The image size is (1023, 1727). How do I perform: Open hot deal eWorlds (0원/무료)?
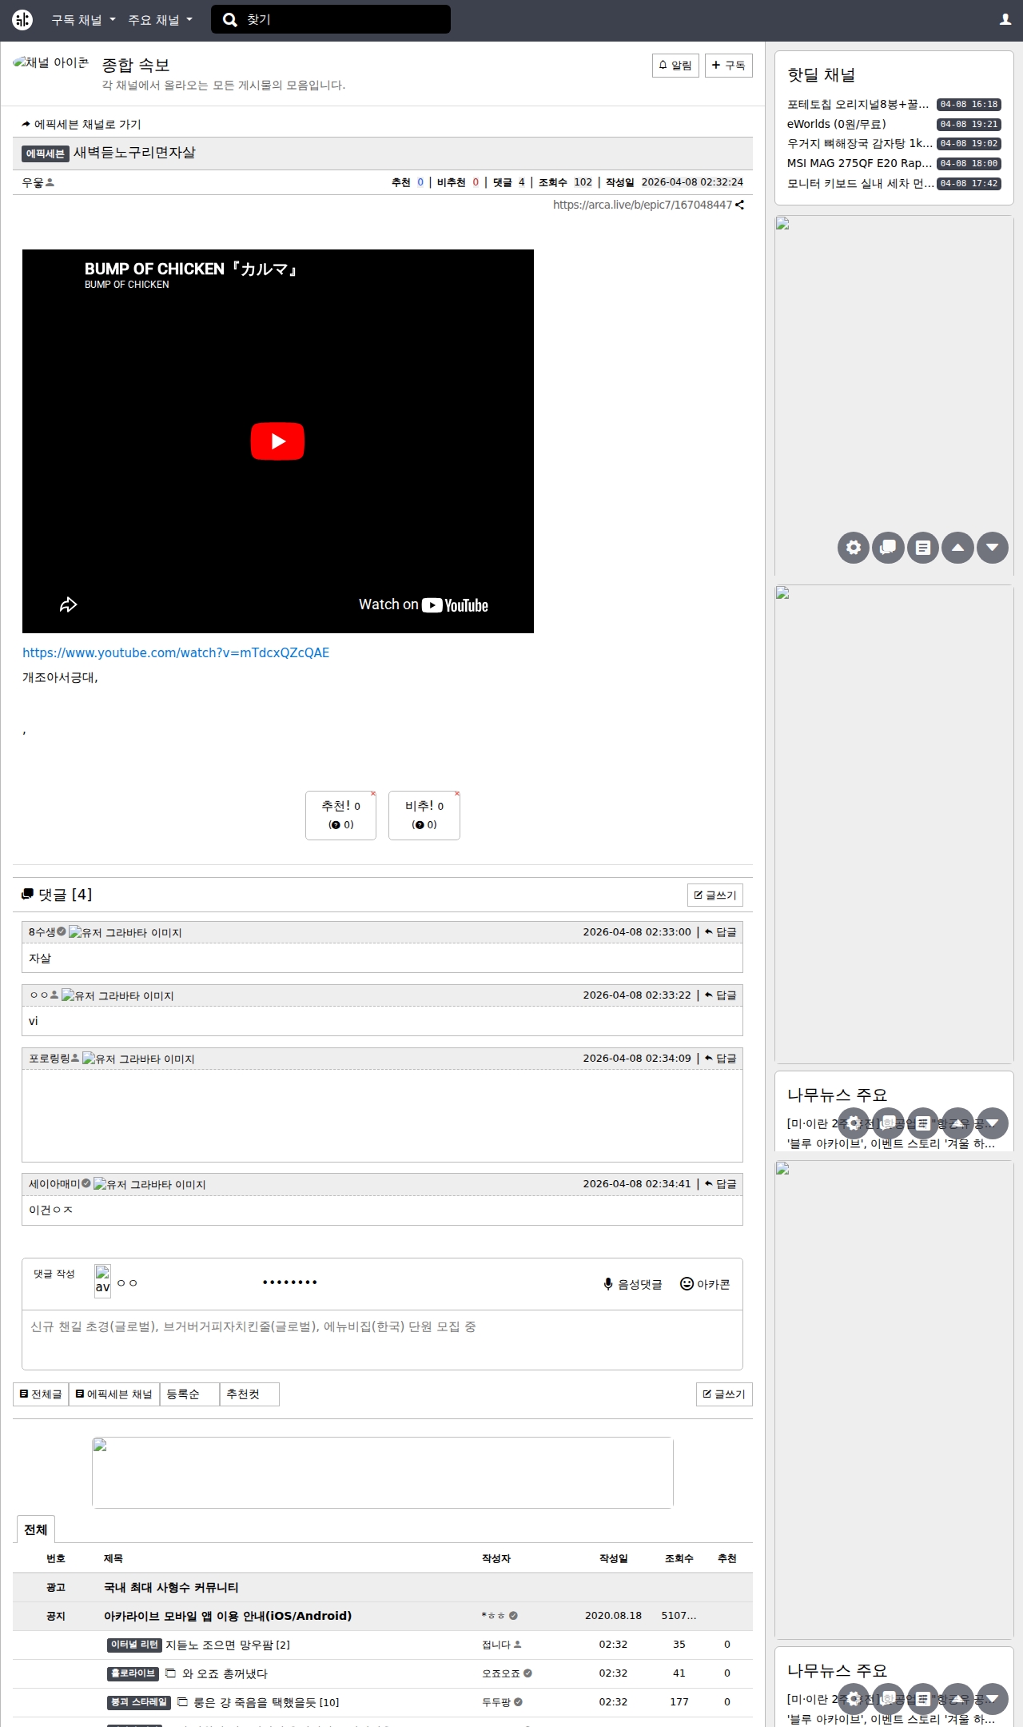coord(836,124)
